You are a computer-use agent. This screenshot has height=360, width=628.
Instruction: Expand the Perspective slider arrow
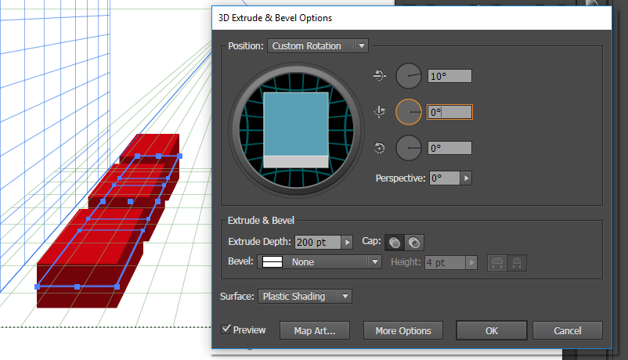466,178
